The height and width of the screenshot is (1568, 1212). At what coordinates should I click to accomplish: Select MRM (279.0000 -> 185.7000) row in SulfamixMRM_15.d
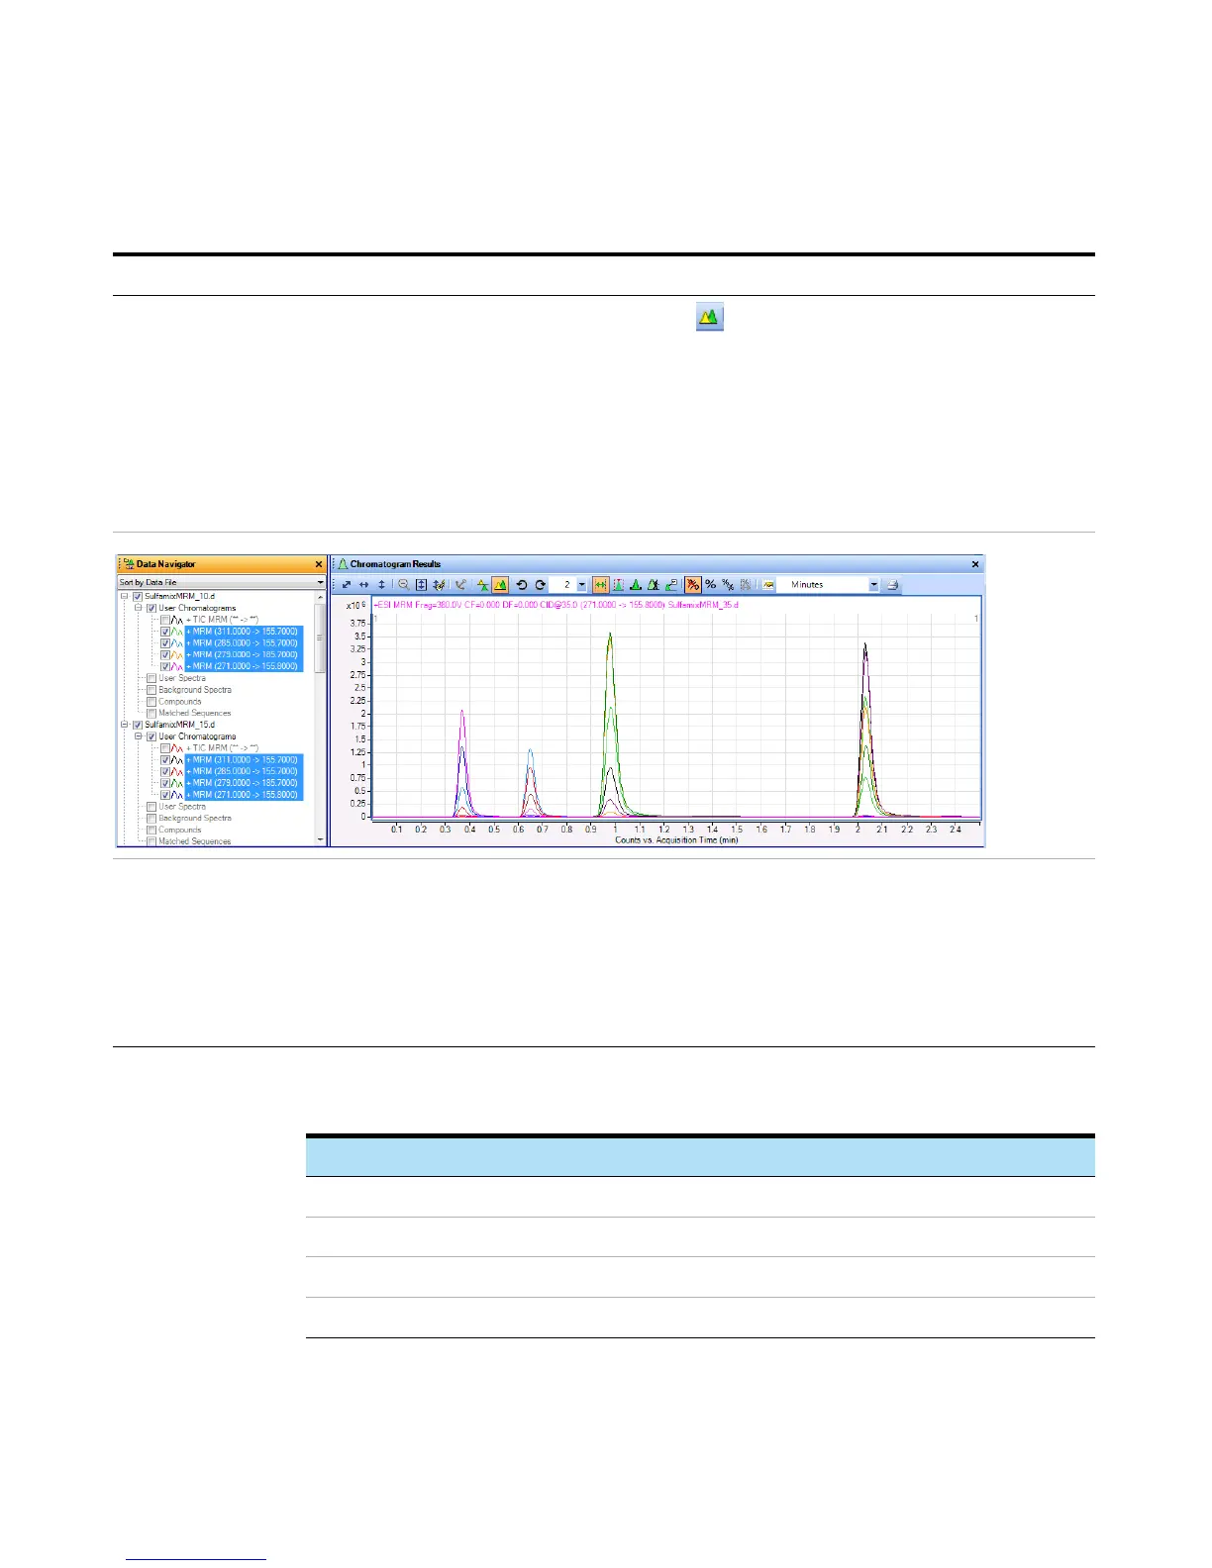[243, 783]
